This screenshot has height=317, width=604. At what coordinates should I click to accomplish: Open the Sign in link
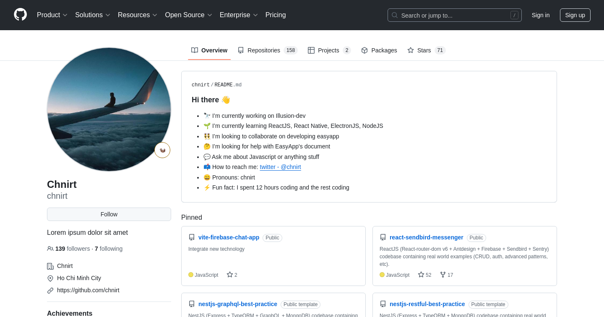[x=541, y=15]
